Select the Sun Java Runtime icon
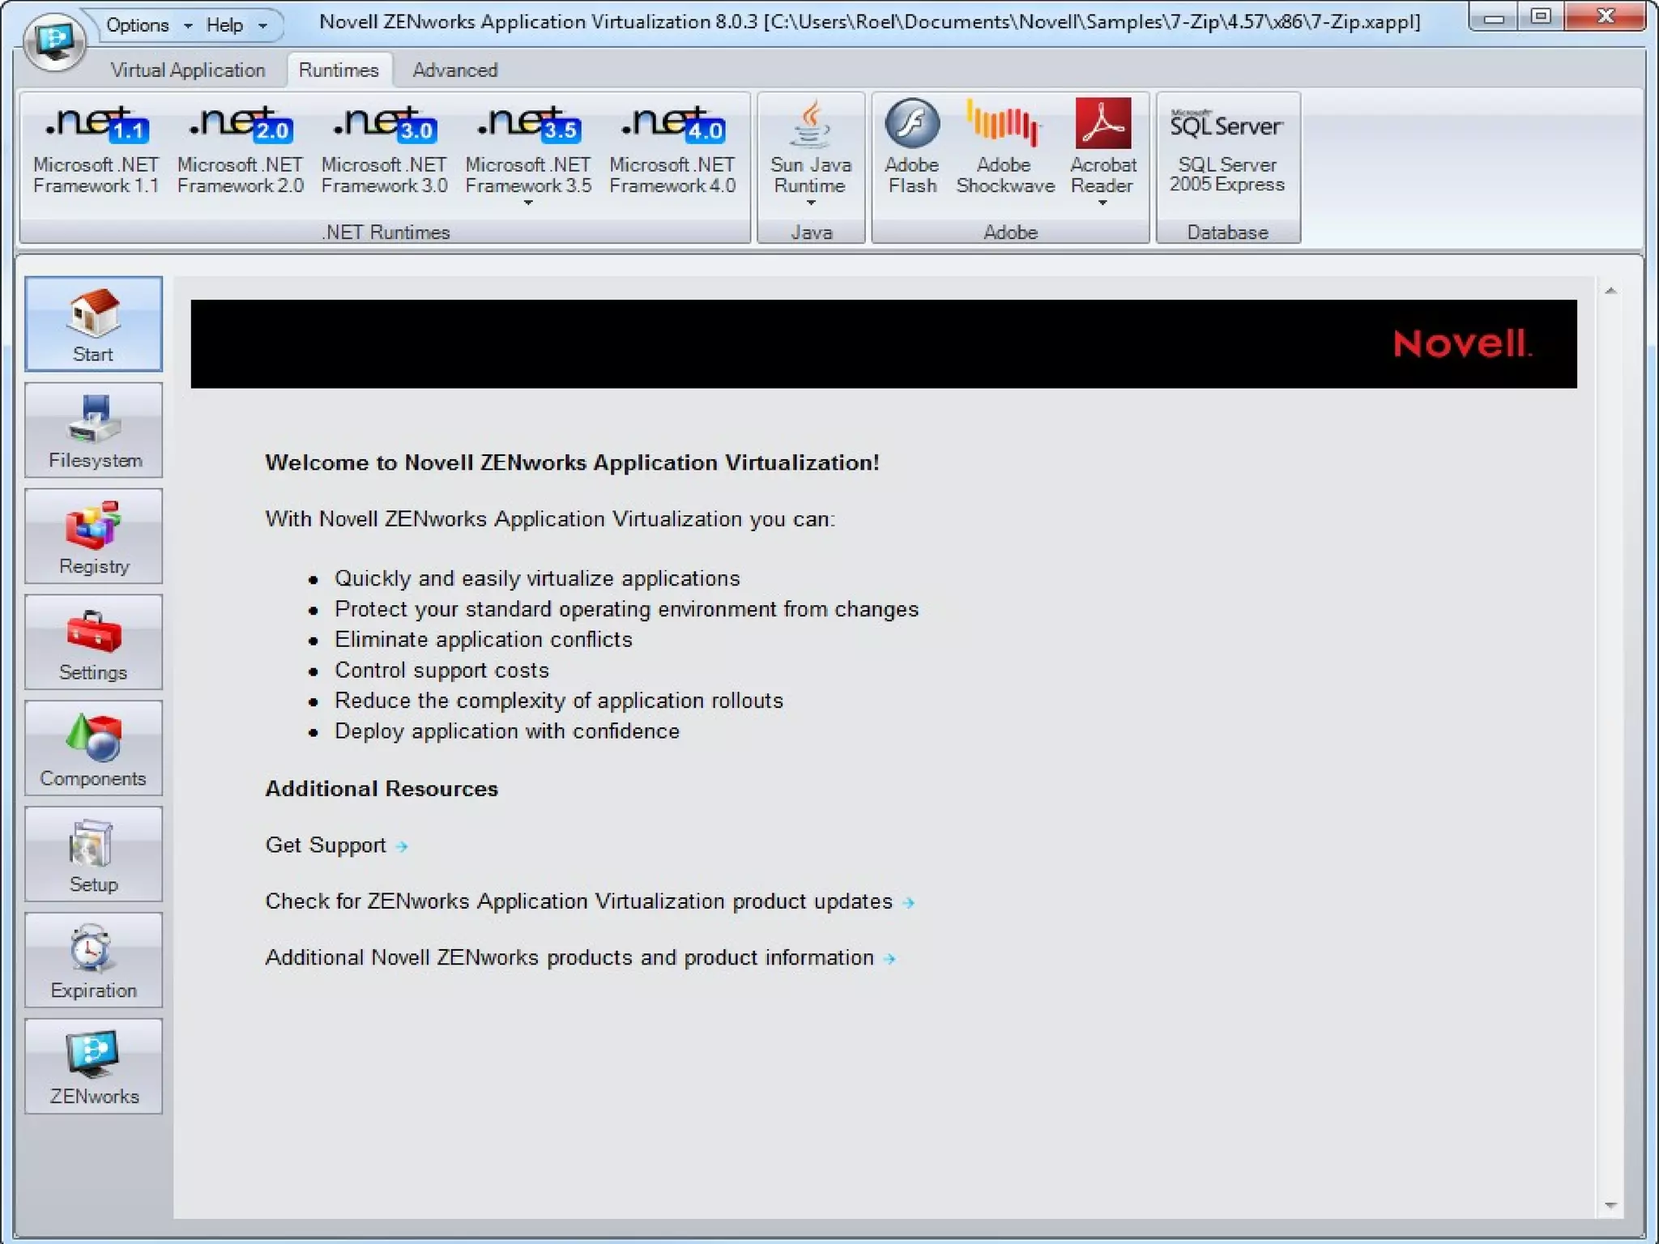 pyautogui.click(x=810, y=123)
